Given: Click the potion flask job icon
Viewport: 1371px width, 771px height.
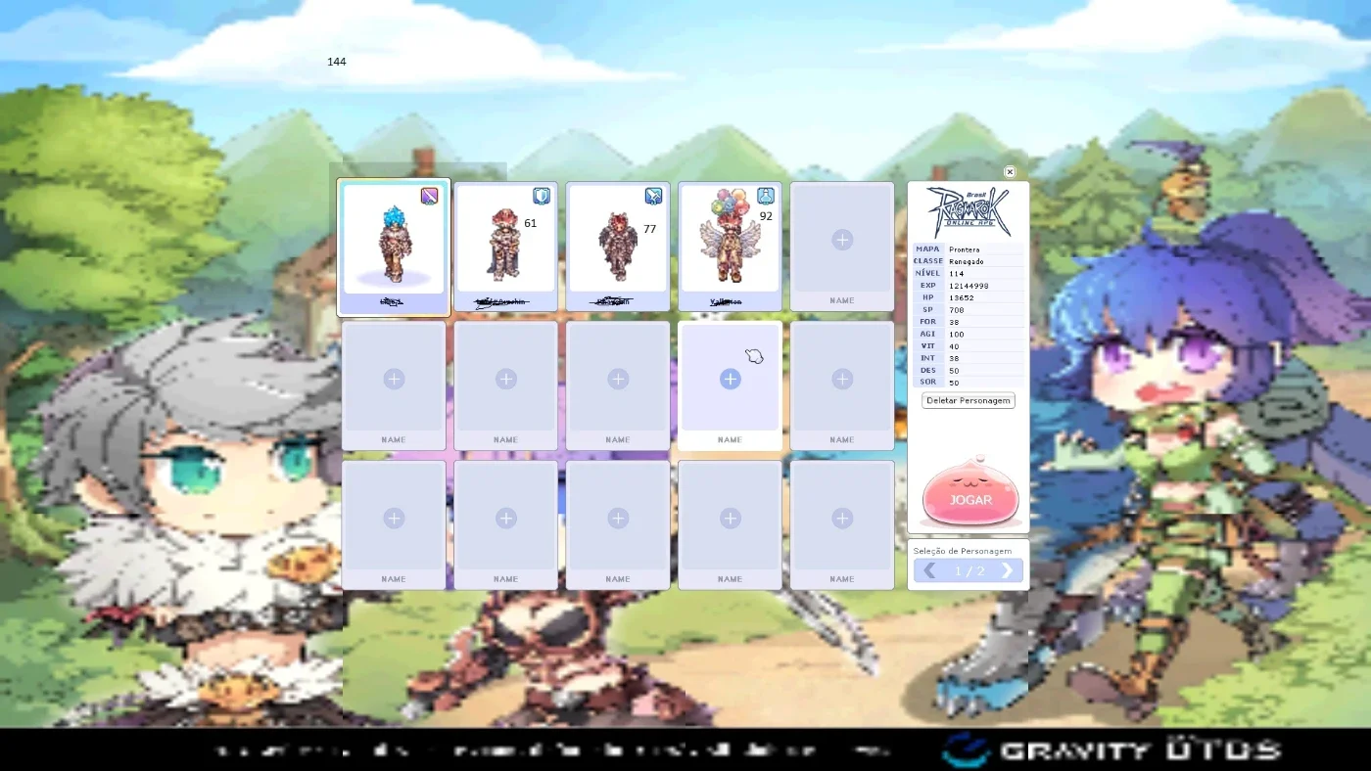Looking at the screenshot, I should (x=766, y=196).
